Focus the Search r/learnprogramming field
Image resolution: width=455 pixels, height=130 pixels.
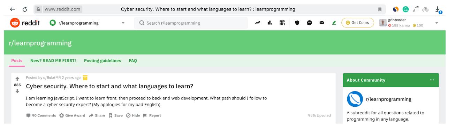coord(191,23)
